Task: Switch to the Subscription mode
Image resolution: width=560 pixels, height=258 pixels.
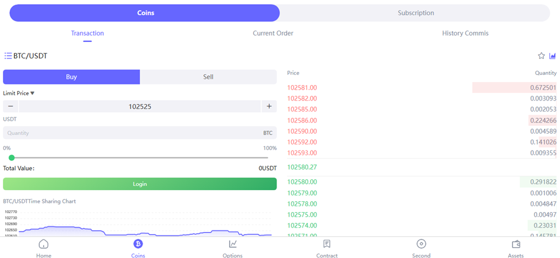Action: point(416,13)
